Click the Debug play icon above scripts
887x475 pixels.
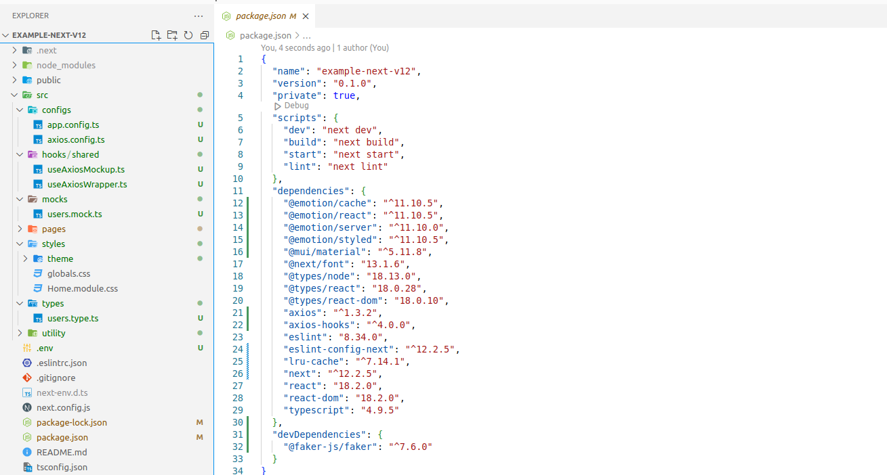pyautogui.click(x=278, y=106)
